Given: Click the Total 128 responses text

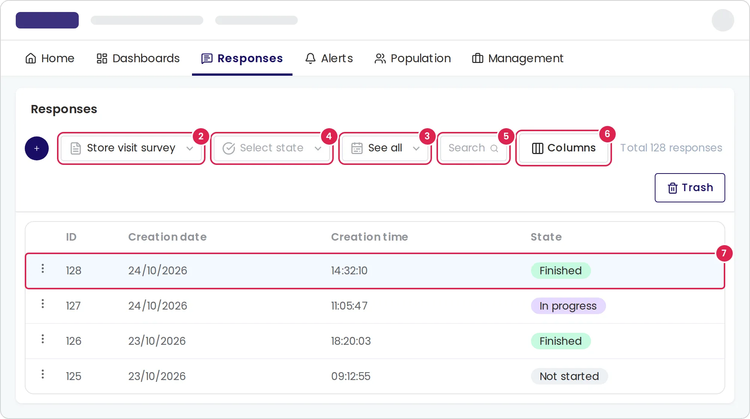Looking at the screenshot, I should tap(671, 148).
